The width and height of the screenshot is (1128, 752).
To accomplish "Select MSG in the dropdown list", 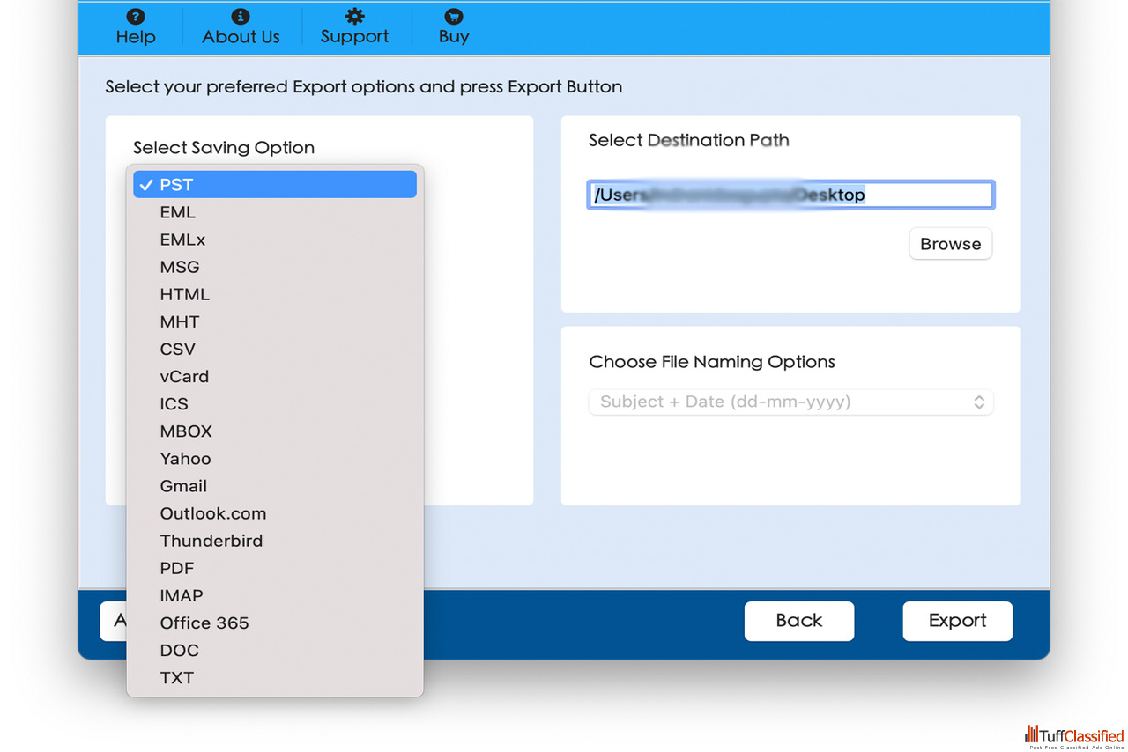I will (x=275, y=267).
